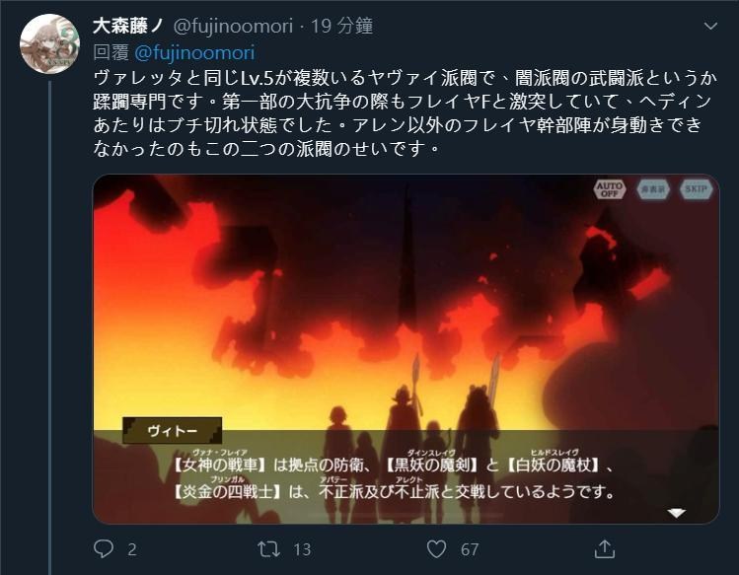Open the attached game screenshot image

tap(406, 349)
